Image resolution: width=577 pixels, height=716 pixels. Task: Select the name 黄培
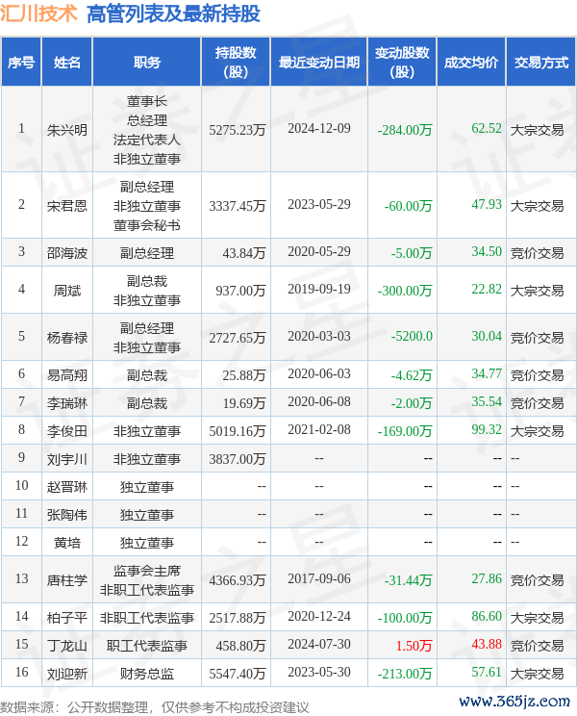click(x=67, y=543)
